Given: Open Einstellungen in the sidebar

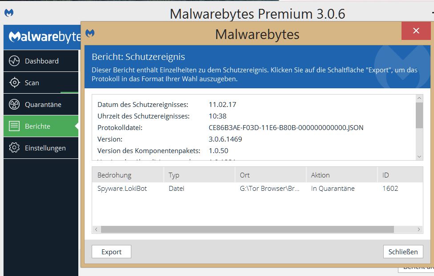Looking at the screenshot, I should click(x=41, y=148).
